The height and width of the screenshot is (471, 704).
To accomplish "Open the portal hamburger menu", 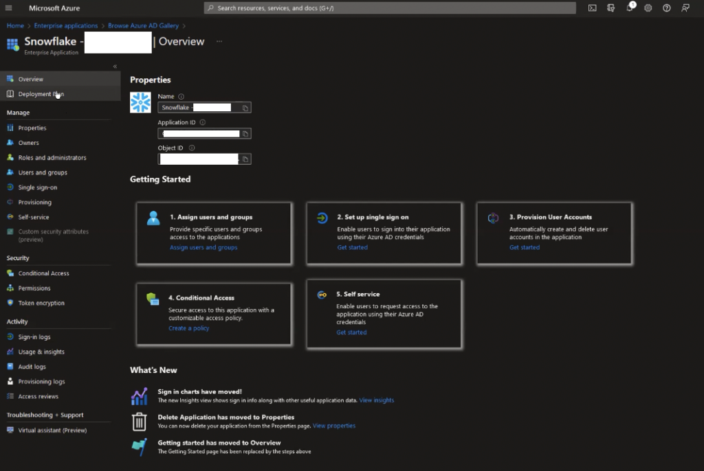I will pyautogui.click(x=8, y=8).
